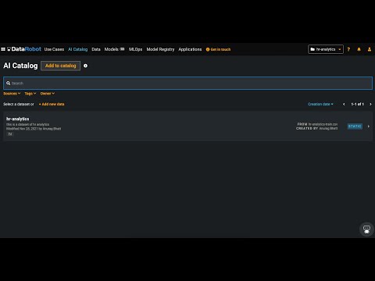375x281 pixels.
Task: Open the Data tab
Action: tap(96, 49)
